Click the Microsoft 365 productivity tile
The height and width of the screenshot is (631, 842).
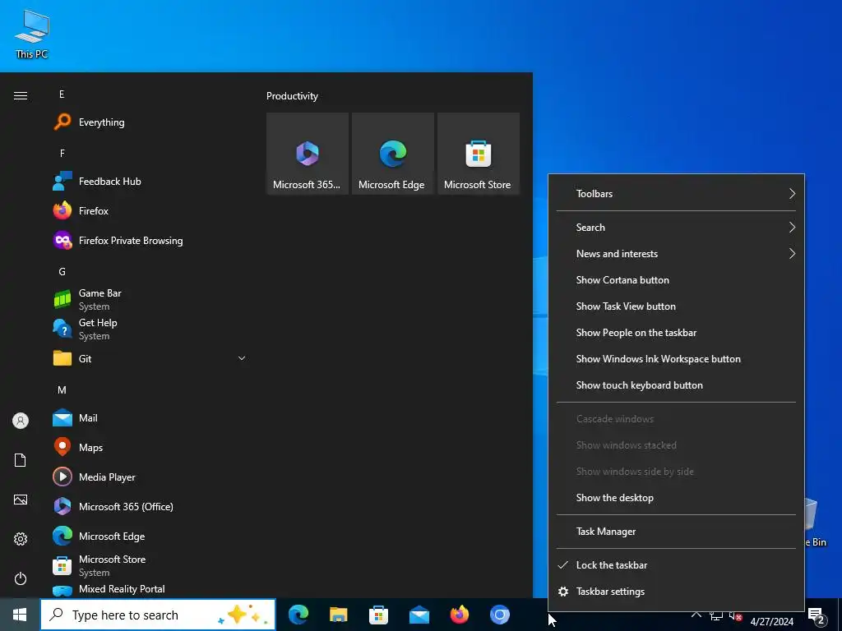point(308,154)
